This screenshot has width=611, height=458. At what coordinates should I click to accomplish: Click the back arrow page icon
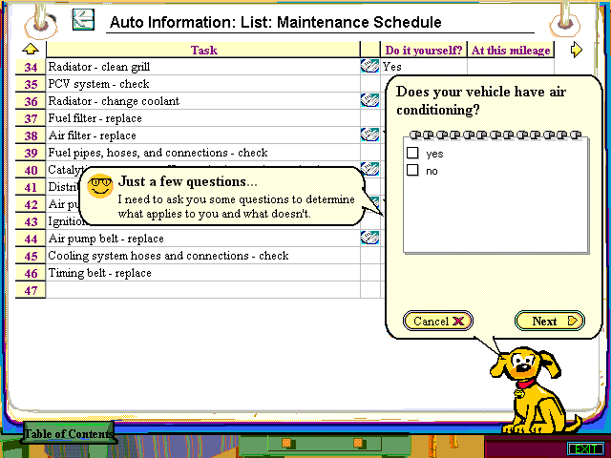(x=84, y=19)
